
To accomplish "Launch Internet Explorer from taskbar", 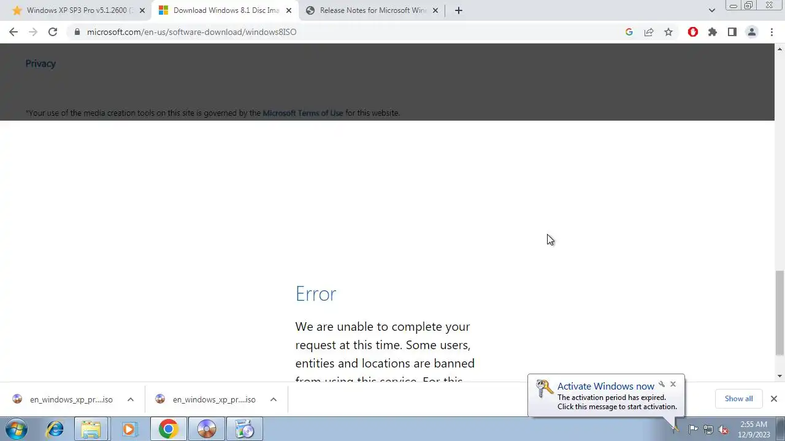I will (x=55, y=429).
